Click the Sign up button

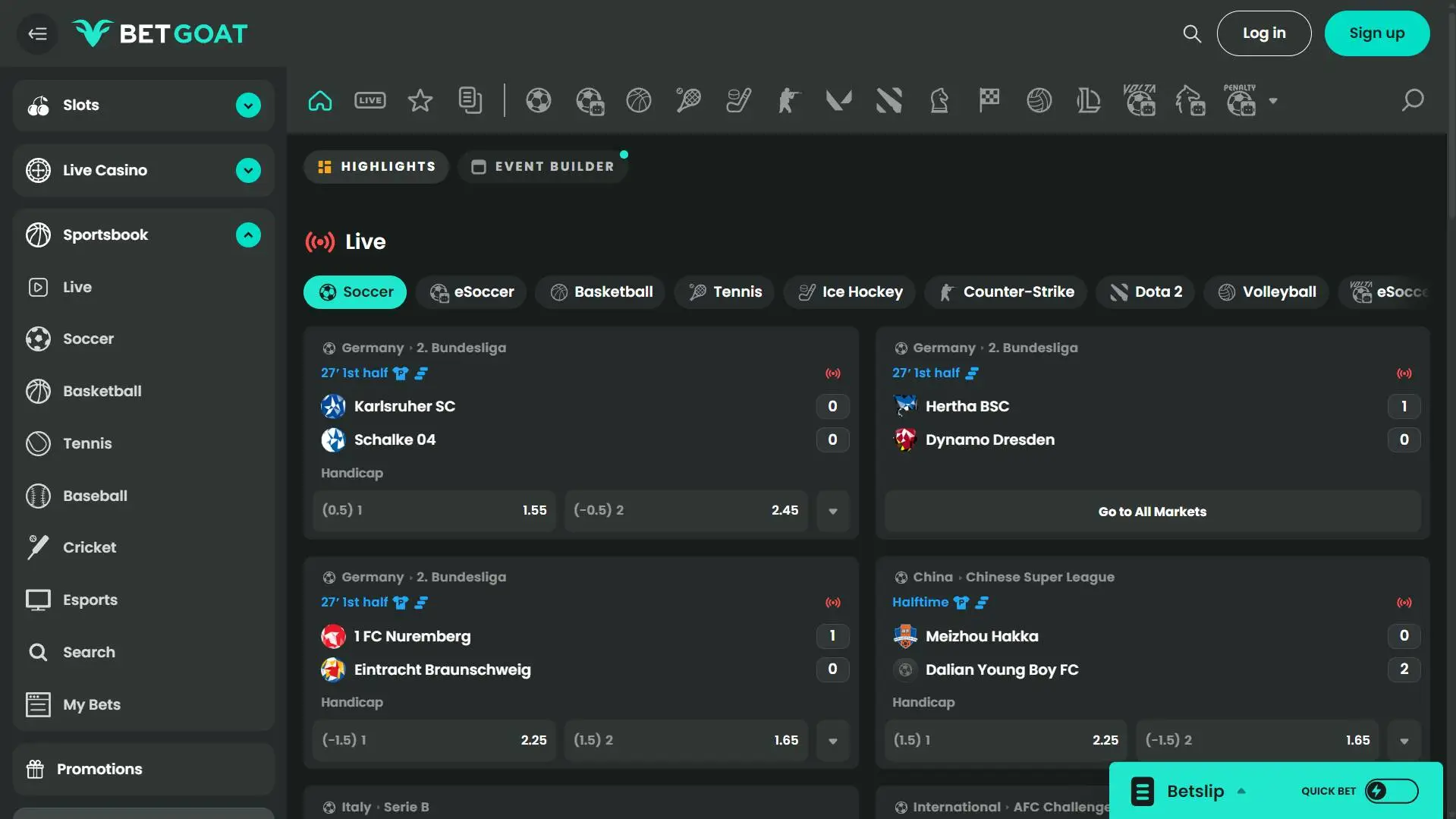pyautogui.click(x=1377, y=33)
